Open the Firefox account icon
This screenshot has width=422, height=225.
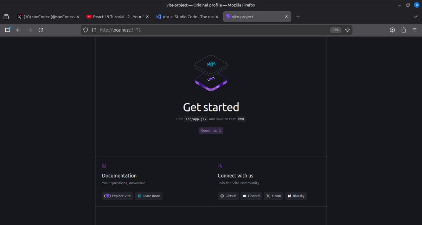pyautogui.click(x=392, y=30)
